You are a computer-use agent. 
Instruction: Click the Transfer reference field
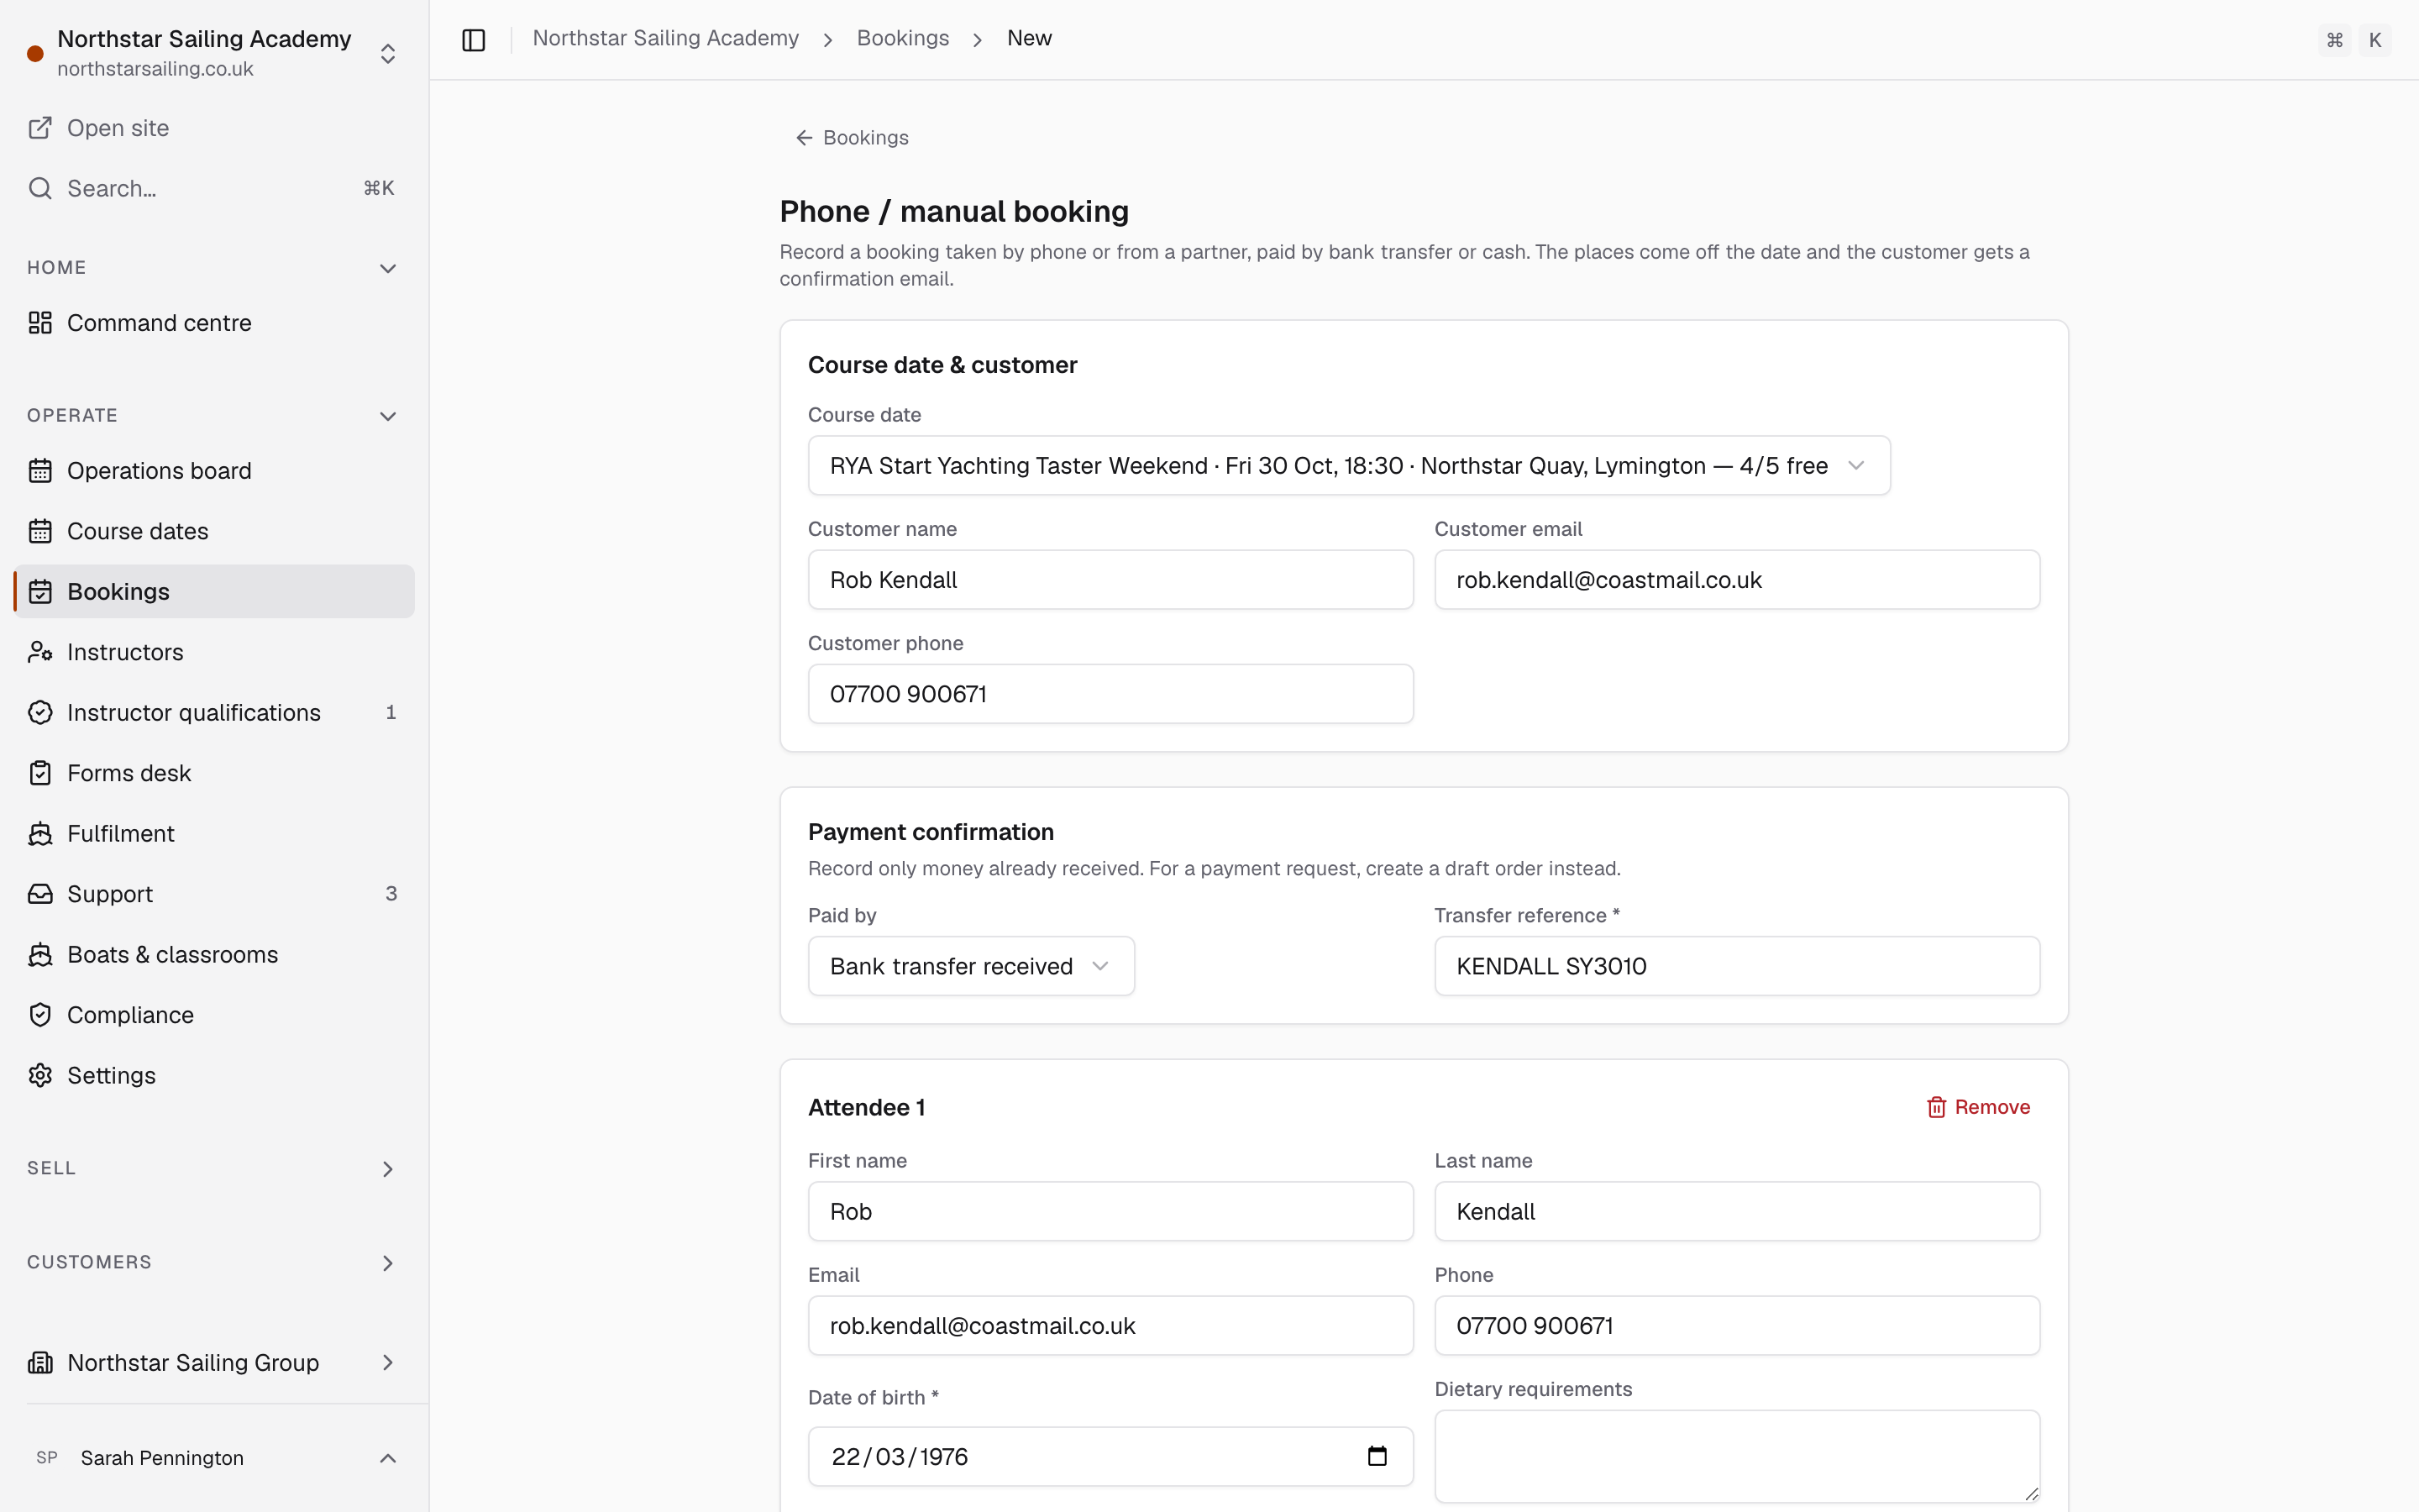click(x=1737, y=966)
